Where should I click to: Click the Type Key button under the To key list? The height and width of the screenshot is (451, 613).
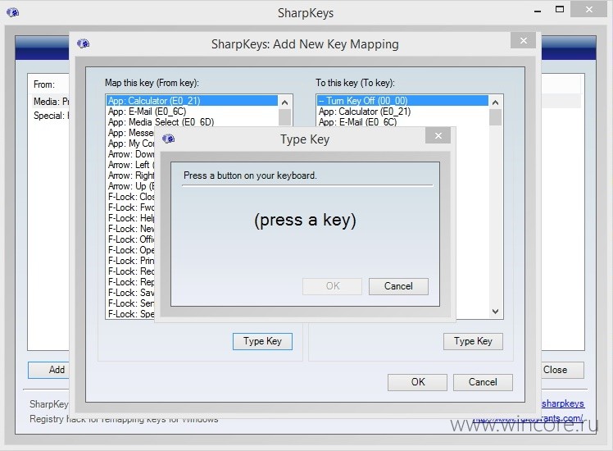click(473, 341)
